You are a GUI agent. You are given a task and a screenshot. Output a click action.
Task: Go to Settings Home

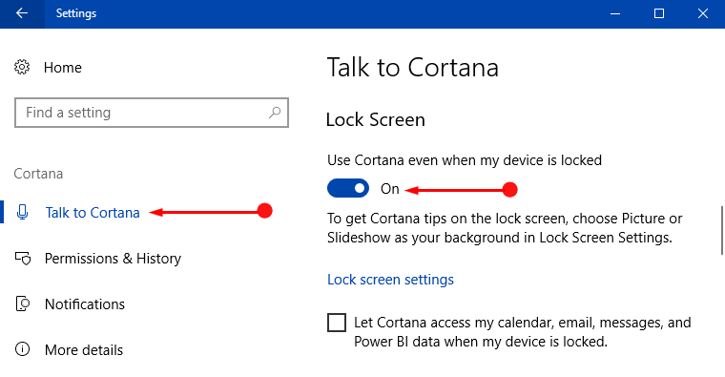(x=63, y=68)
